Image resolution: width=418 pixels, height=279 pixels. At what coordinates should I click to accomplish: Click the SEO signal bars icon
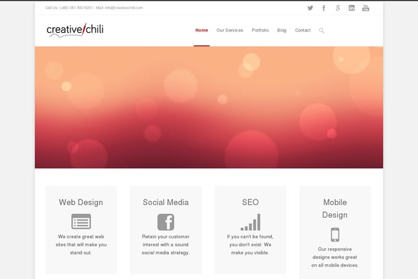point(250,222)
